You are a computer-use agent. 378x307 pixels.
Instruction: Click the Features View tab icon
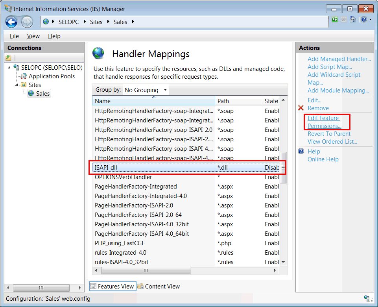coord(93,286)
